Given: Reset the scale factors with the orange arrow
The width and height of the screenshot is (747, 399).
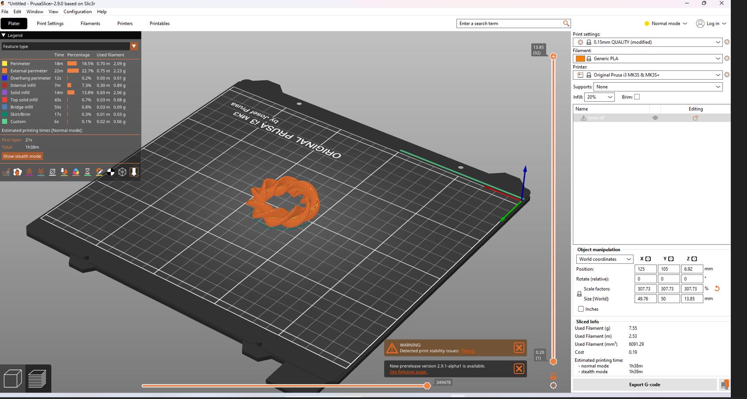Looking at the screenshot, I should coord(717,289).
